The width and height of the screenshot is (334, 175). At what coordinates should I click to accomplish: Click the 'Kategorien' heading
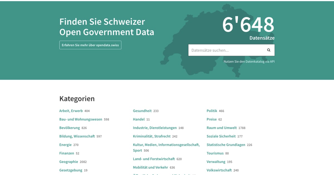77,99
